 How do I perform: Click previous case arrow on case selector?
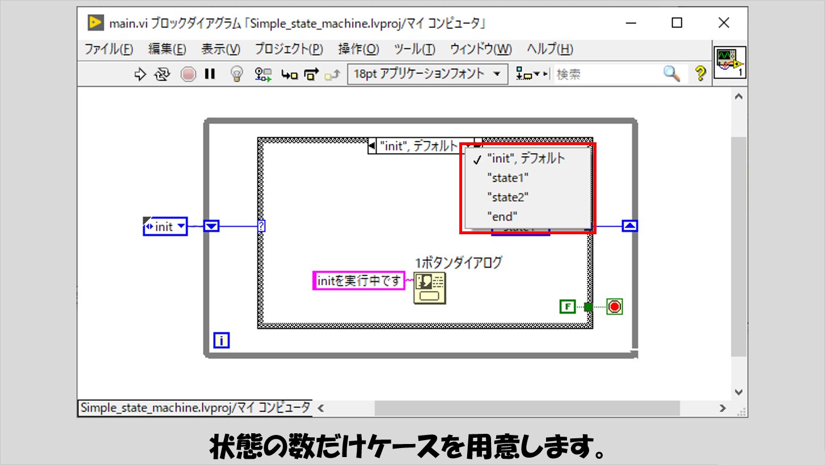(373, 146)
